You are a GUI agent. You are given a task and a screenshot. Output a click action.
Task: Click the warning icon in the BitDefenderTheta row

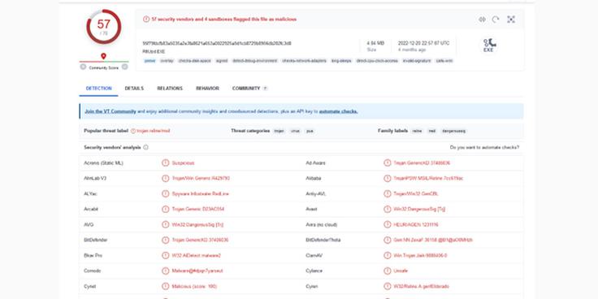[x=387, y=240]
